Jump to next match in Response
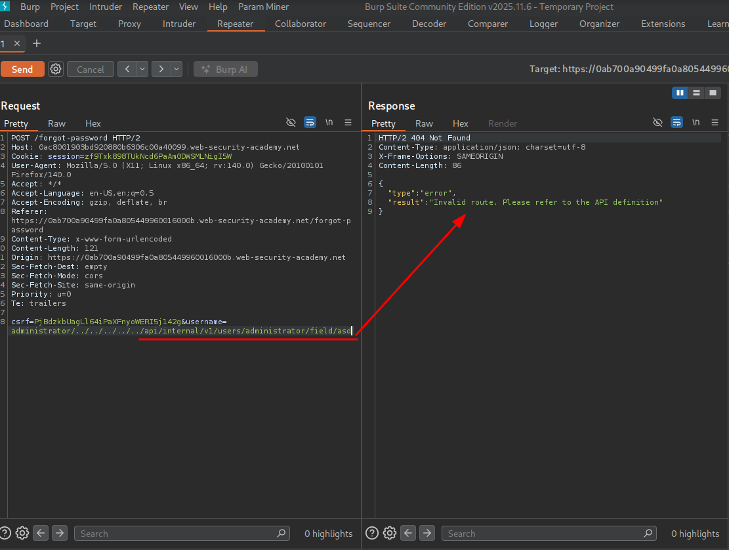Viewport: 729px width, 550px height. [x=427, y=533]
